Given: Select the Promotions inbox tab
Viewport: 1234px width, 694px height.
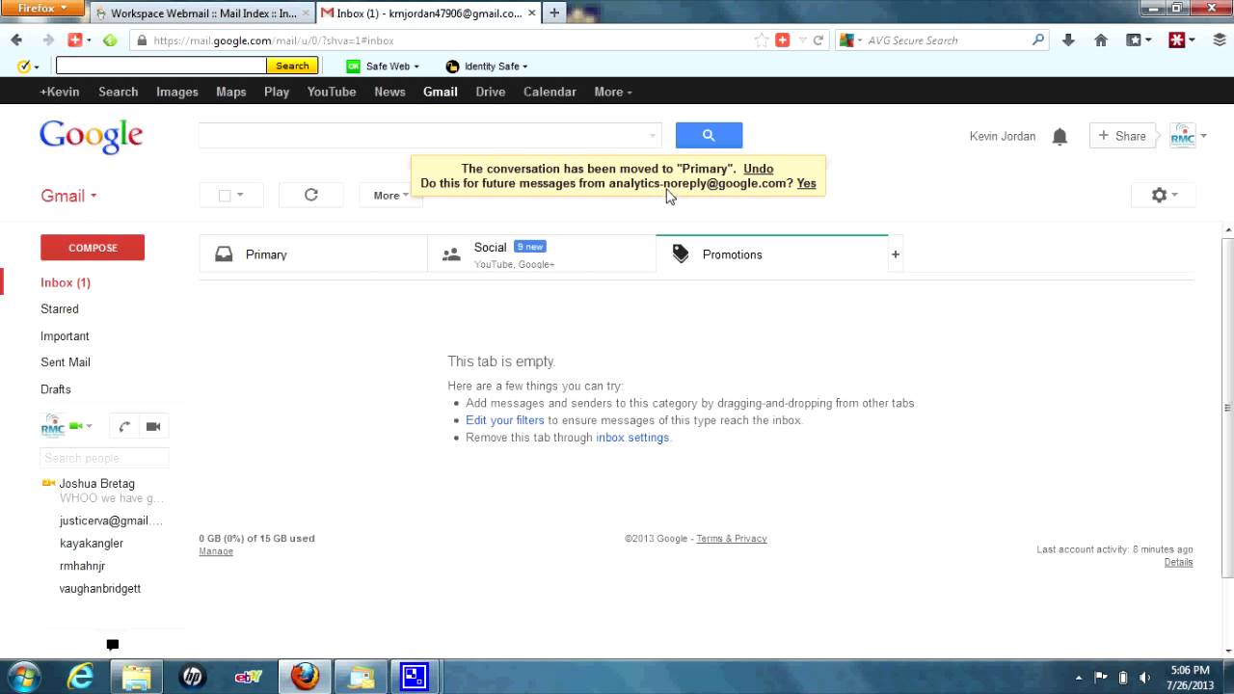Looking at the screenshot, I should point(771,254).
